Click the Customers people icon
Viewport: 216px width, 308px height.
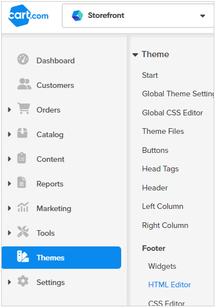(x=24, y=84)
